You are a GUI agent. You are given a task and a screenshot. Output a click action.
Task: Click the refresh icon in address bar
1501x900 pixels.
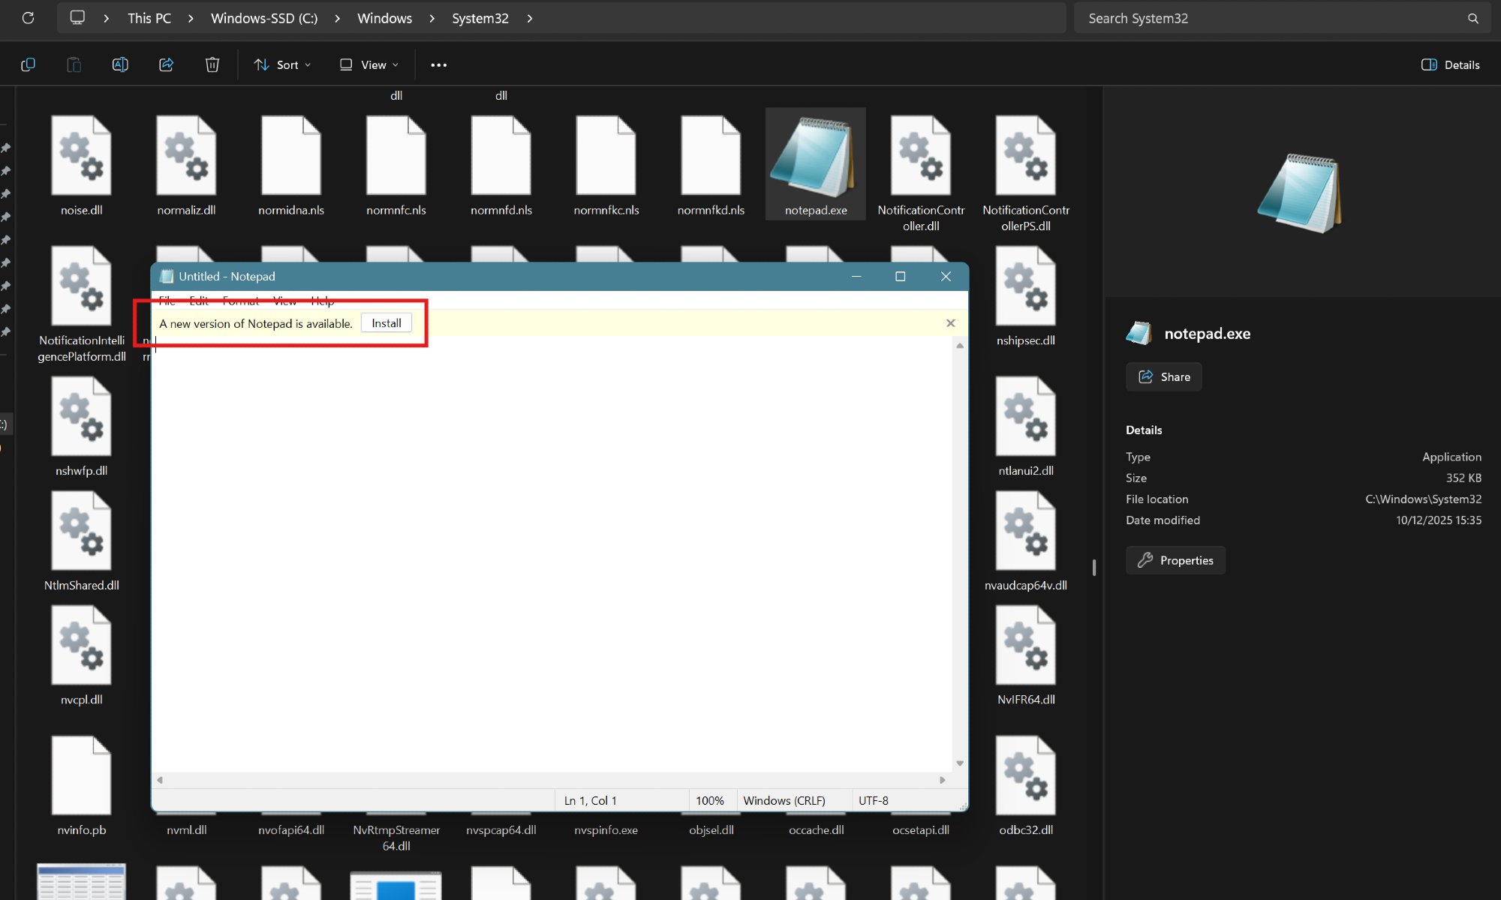(28, 18)
